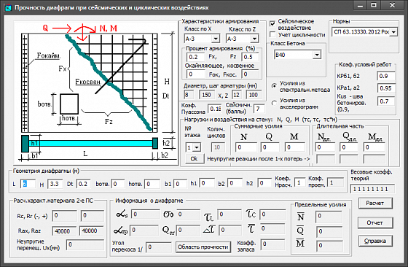Click the Коэф. Пуассона input field
Image resolution: width=408 pixels, height=267 pixels.
(x=215, y=109)
